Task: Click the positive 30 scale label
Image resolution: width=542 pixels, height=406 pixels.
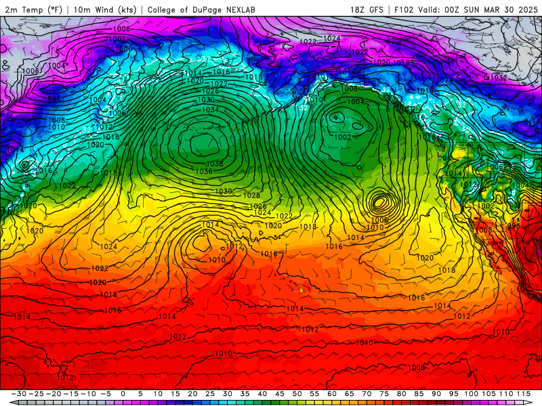Action: tap(227, 394)
